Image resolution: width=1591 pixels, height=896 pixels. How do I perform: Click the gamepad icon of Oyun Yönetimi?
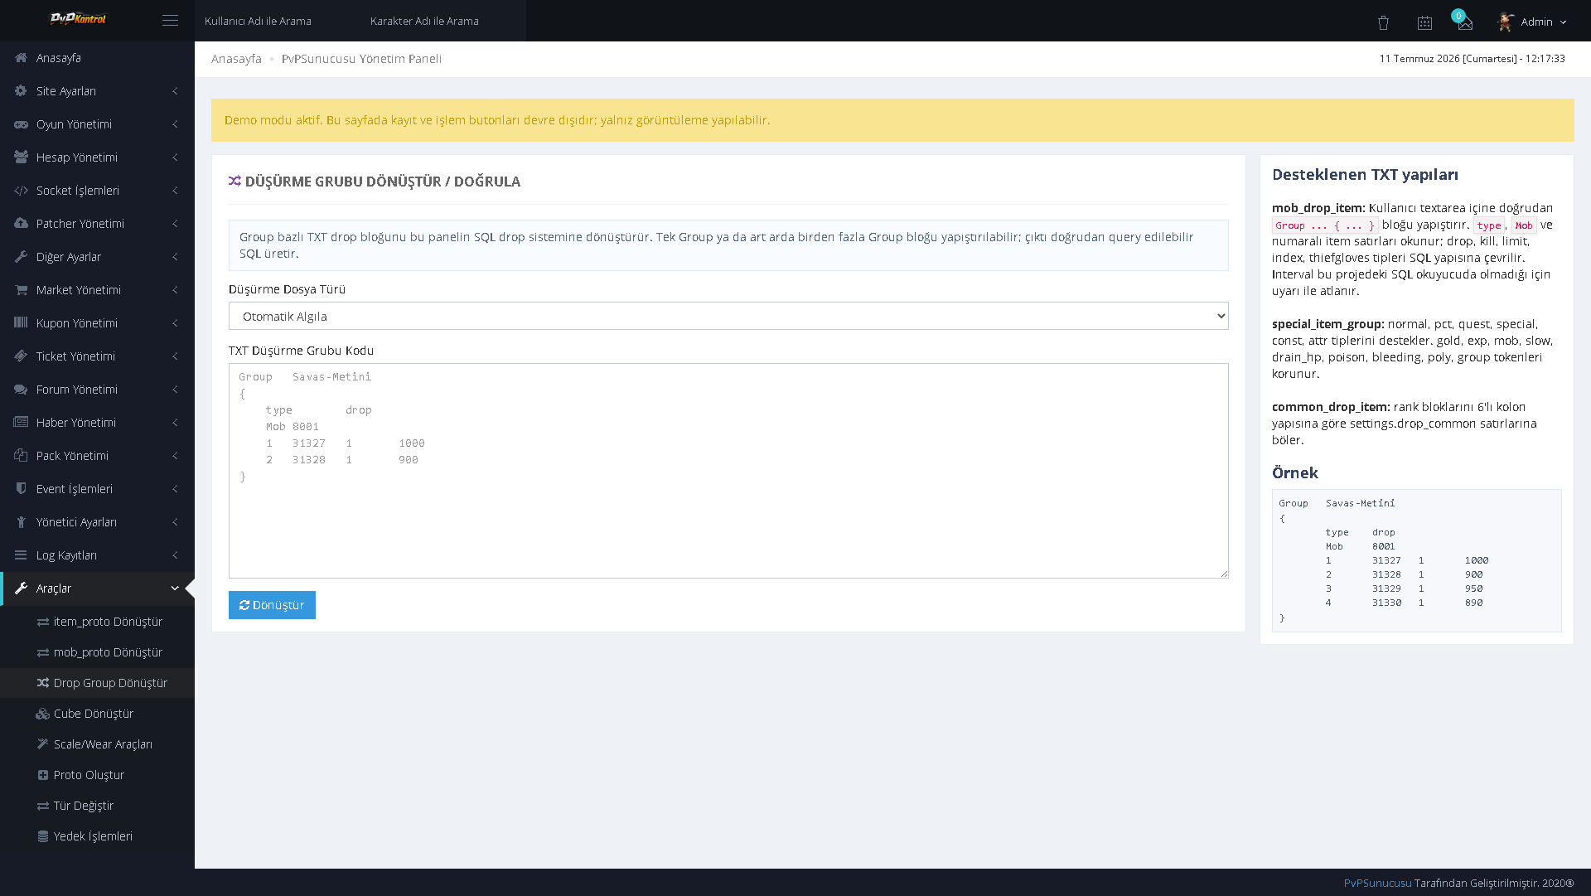(x=22, y=124)
